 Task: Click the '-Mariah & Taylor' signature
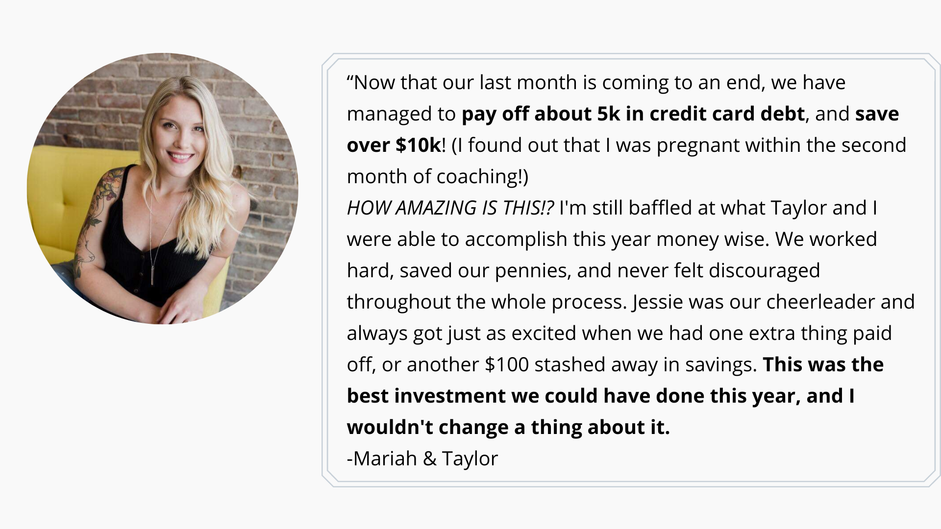422,459
